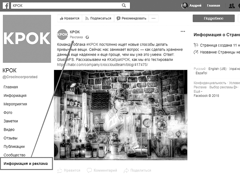
Task: Click the @CrocIncorporated handle
Action: [x=20, y=77]
